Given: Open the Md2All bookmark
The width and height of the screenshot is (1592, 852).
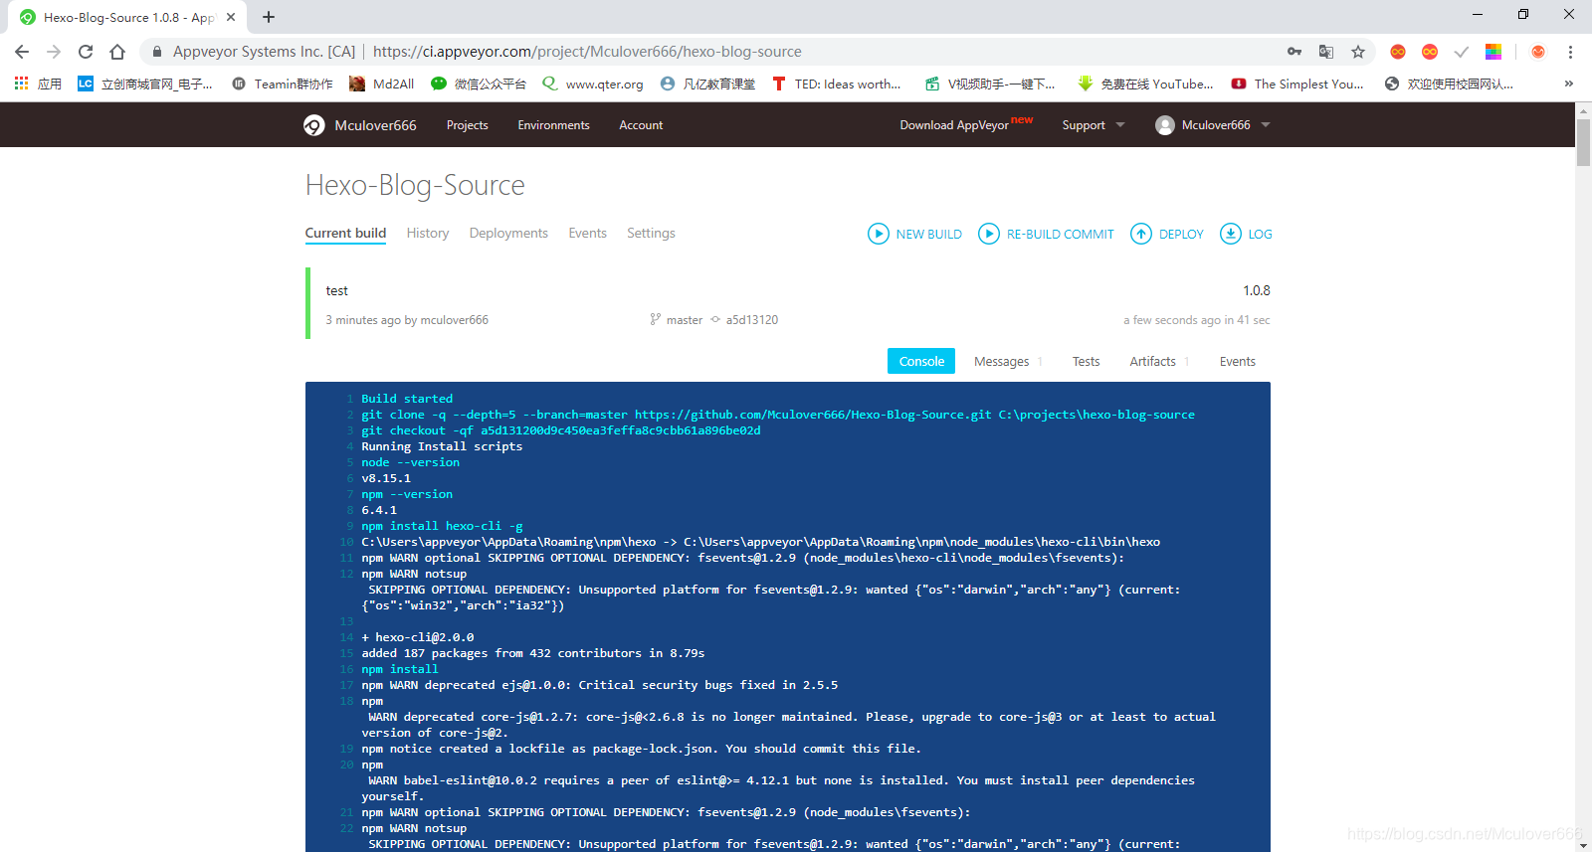Looking at the screenshot, I should tap(382, 84).
